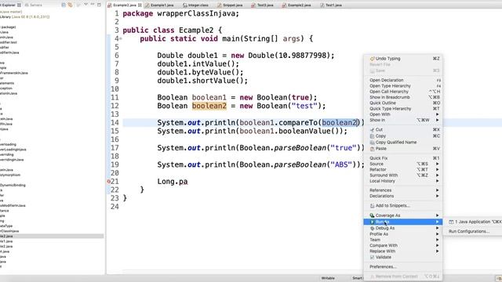
Task: Open the Servers view tab
Action: (x=33, y=5)
